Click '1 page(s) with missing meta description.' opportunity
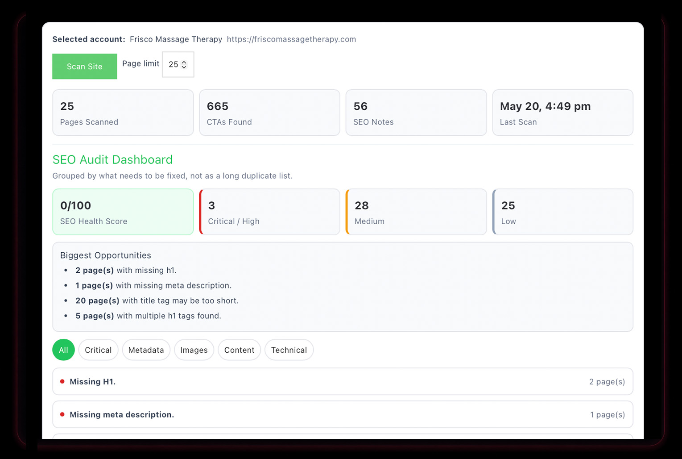 click(x=153, y=286)
